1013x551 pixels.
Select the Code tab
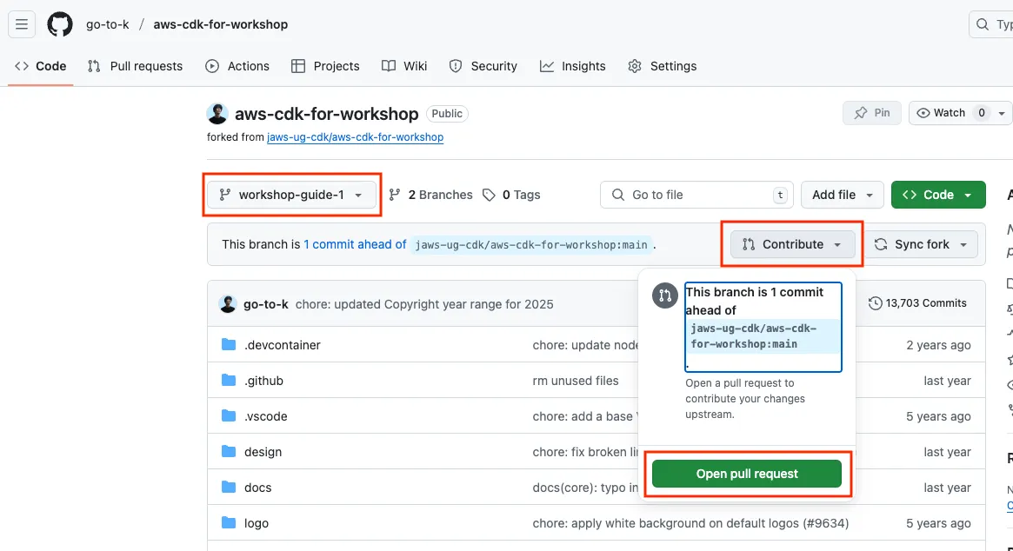pyautogui.click(x=41, y=66)
